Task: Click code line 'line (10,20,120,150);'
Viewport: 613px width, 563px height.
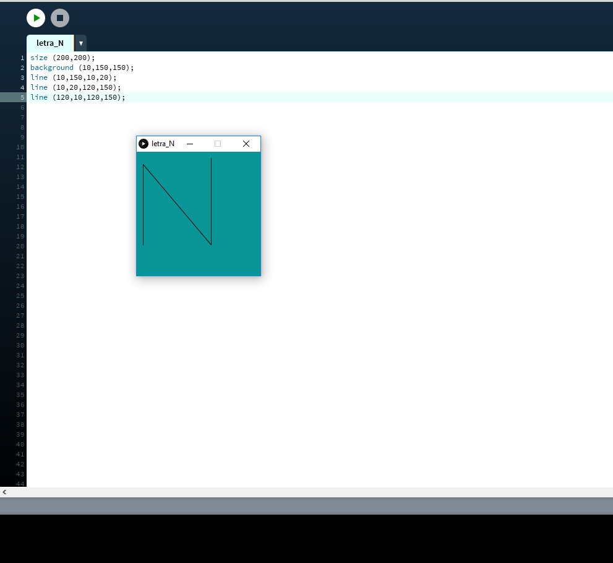Action: [x=75, y=87]
